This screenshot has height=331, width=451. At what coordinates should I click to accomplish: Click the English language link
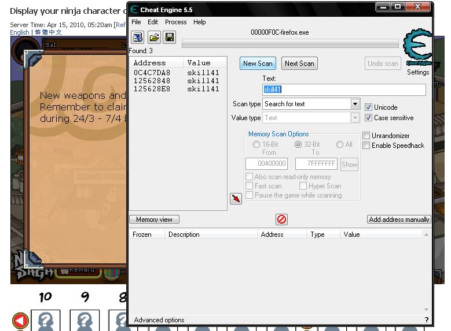[20, 32]
